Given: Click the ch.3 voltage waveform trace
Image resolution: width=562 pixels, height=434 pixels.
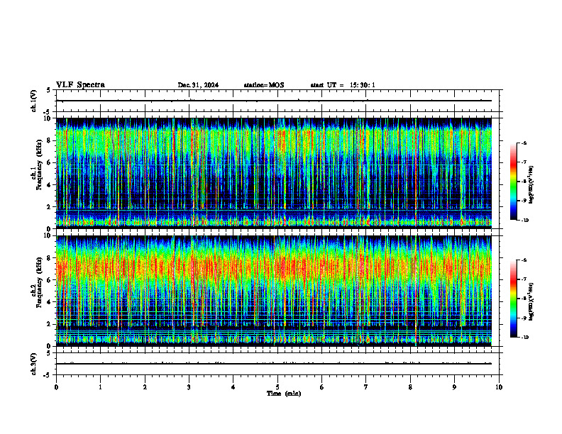Looking at the screenshot, I should pos(273,364).
